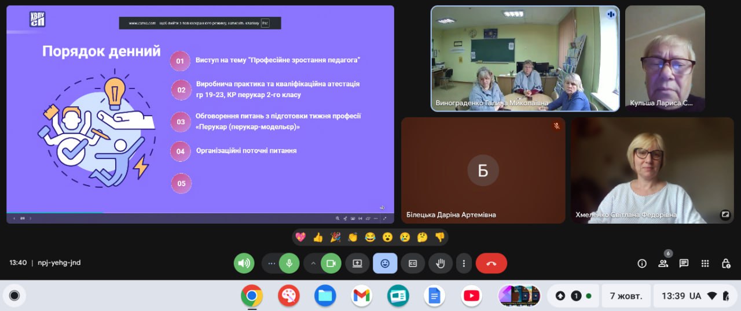The image size is (741, 311).
Task: Open the three-dot more options menu
Action: 464,263
